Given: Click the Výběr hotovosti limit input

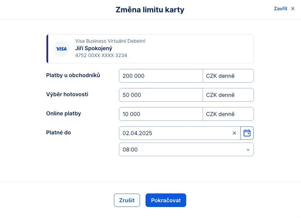Looking at the screenshot, I should (x=160, y=95).
